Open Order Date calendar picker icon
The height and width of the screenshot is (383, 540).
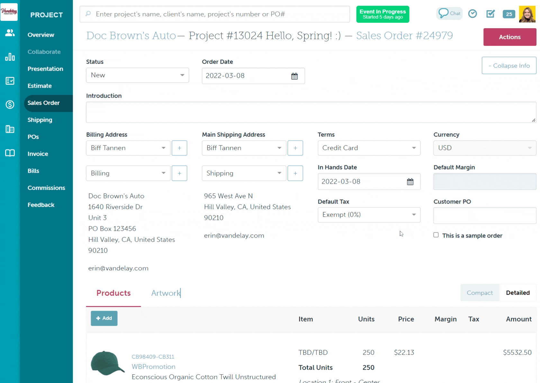tap(294, 76)
